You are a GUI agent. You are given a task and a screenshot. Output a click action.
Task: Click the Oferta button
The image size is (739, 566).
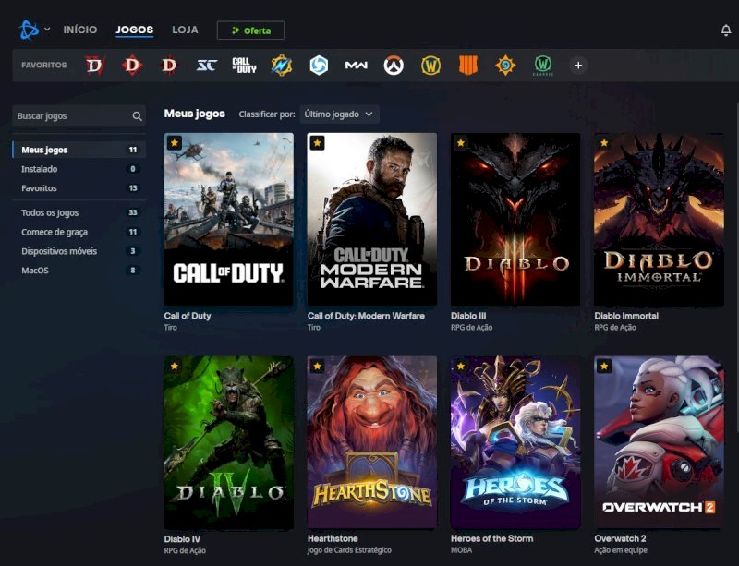[x=250, y=30]
